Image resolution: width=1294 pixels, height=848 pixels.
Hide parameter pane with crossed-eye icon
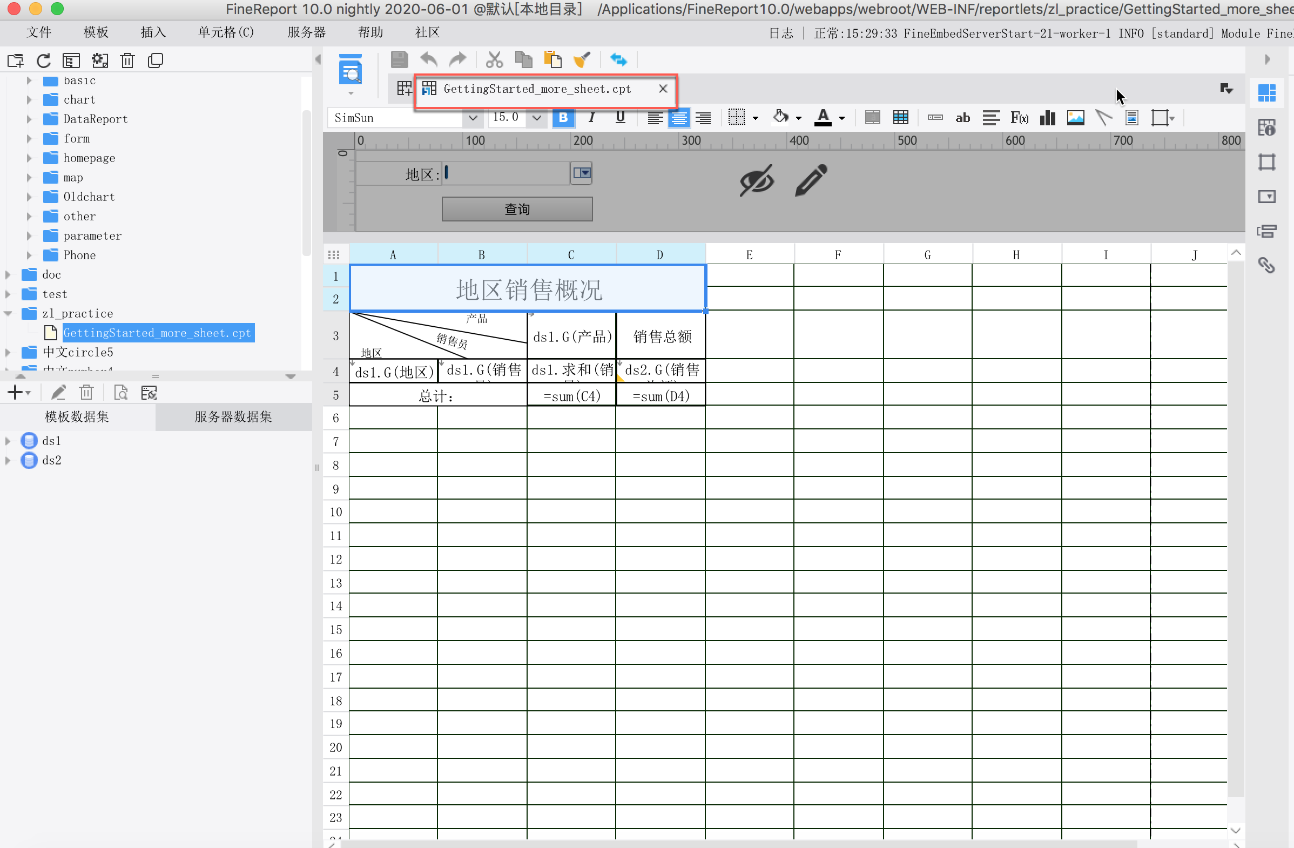[x=756, y=180]
